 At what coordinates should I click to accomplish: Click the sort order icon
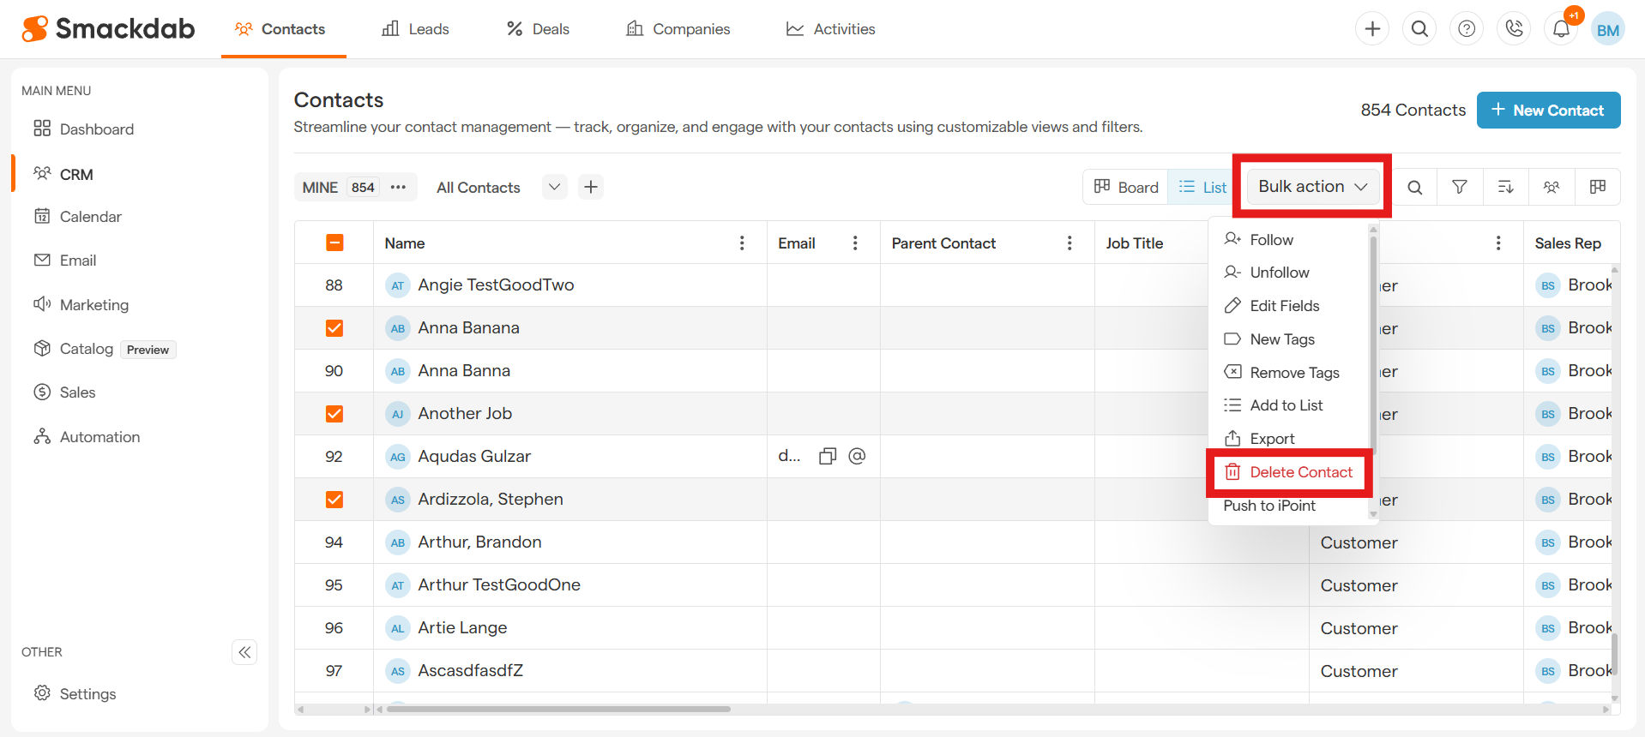coord(1505,187)
